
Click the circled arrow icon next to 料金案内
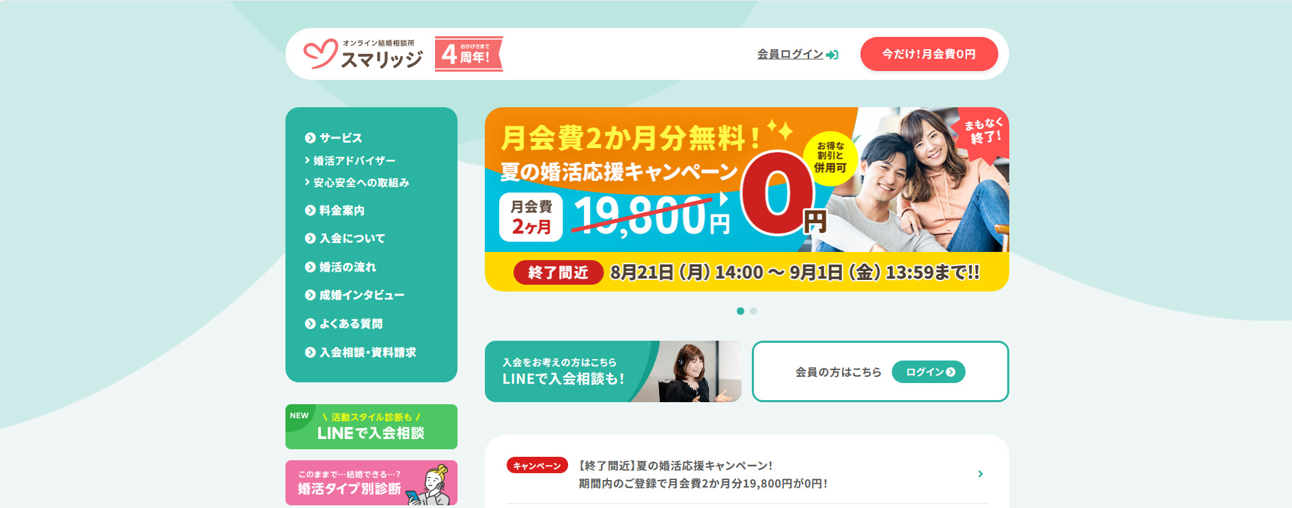click(x=310, y=210)
